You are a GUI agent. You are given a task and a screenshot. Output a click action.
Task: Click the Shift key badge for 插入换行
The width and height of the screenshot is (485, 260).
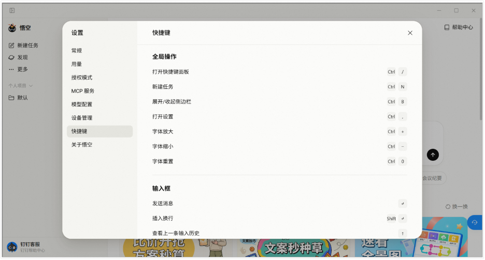[x=391, y=218]
